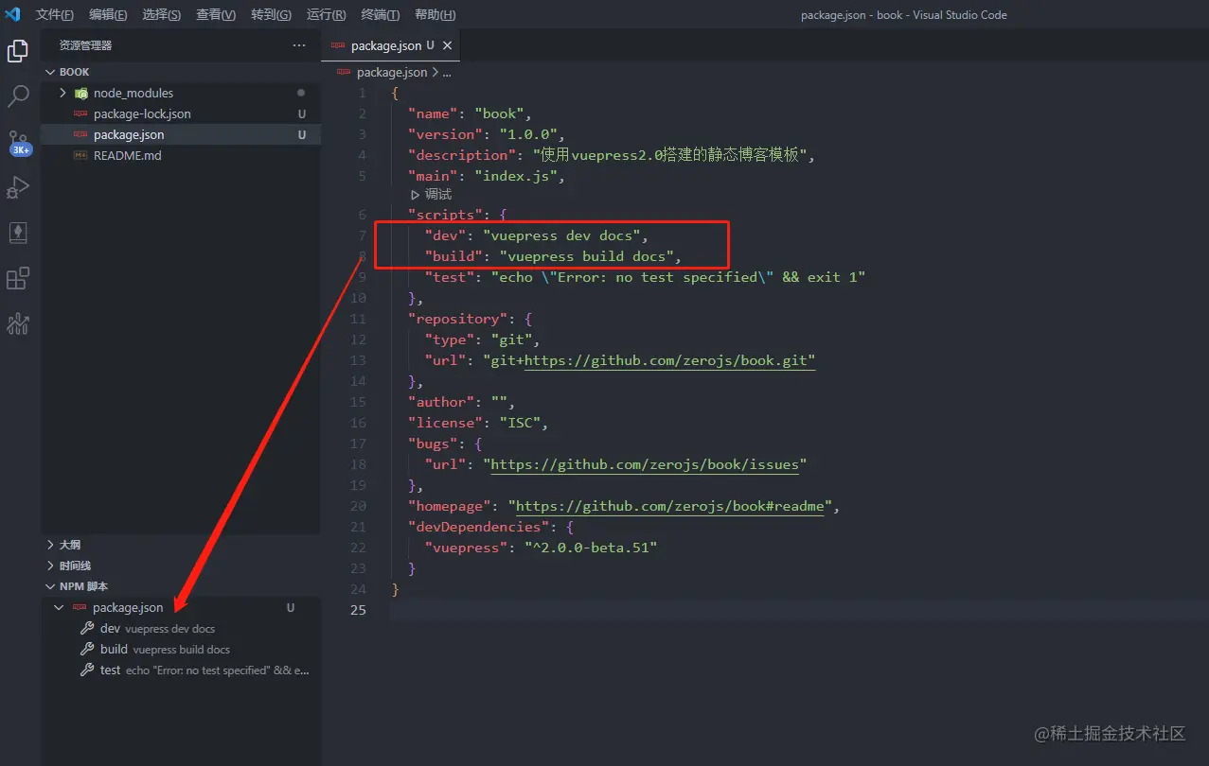Click the "version" key in editor
The height and width of the screenshot is (766, 1209).
point(445,134)
